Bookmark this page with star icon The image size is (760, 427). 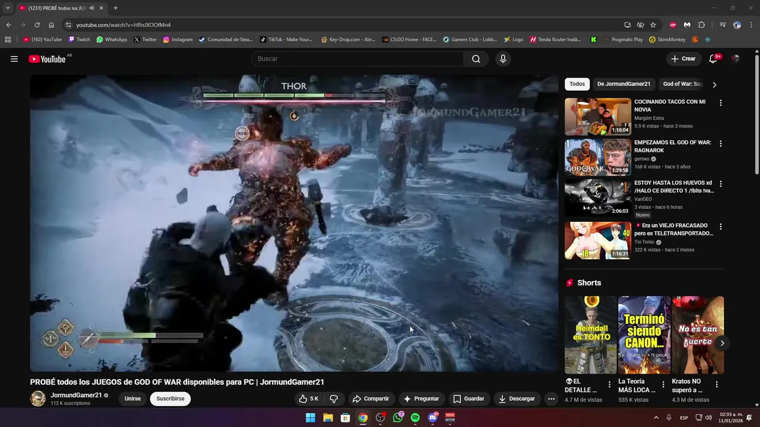pyautogui.click(x=653, y=25)
